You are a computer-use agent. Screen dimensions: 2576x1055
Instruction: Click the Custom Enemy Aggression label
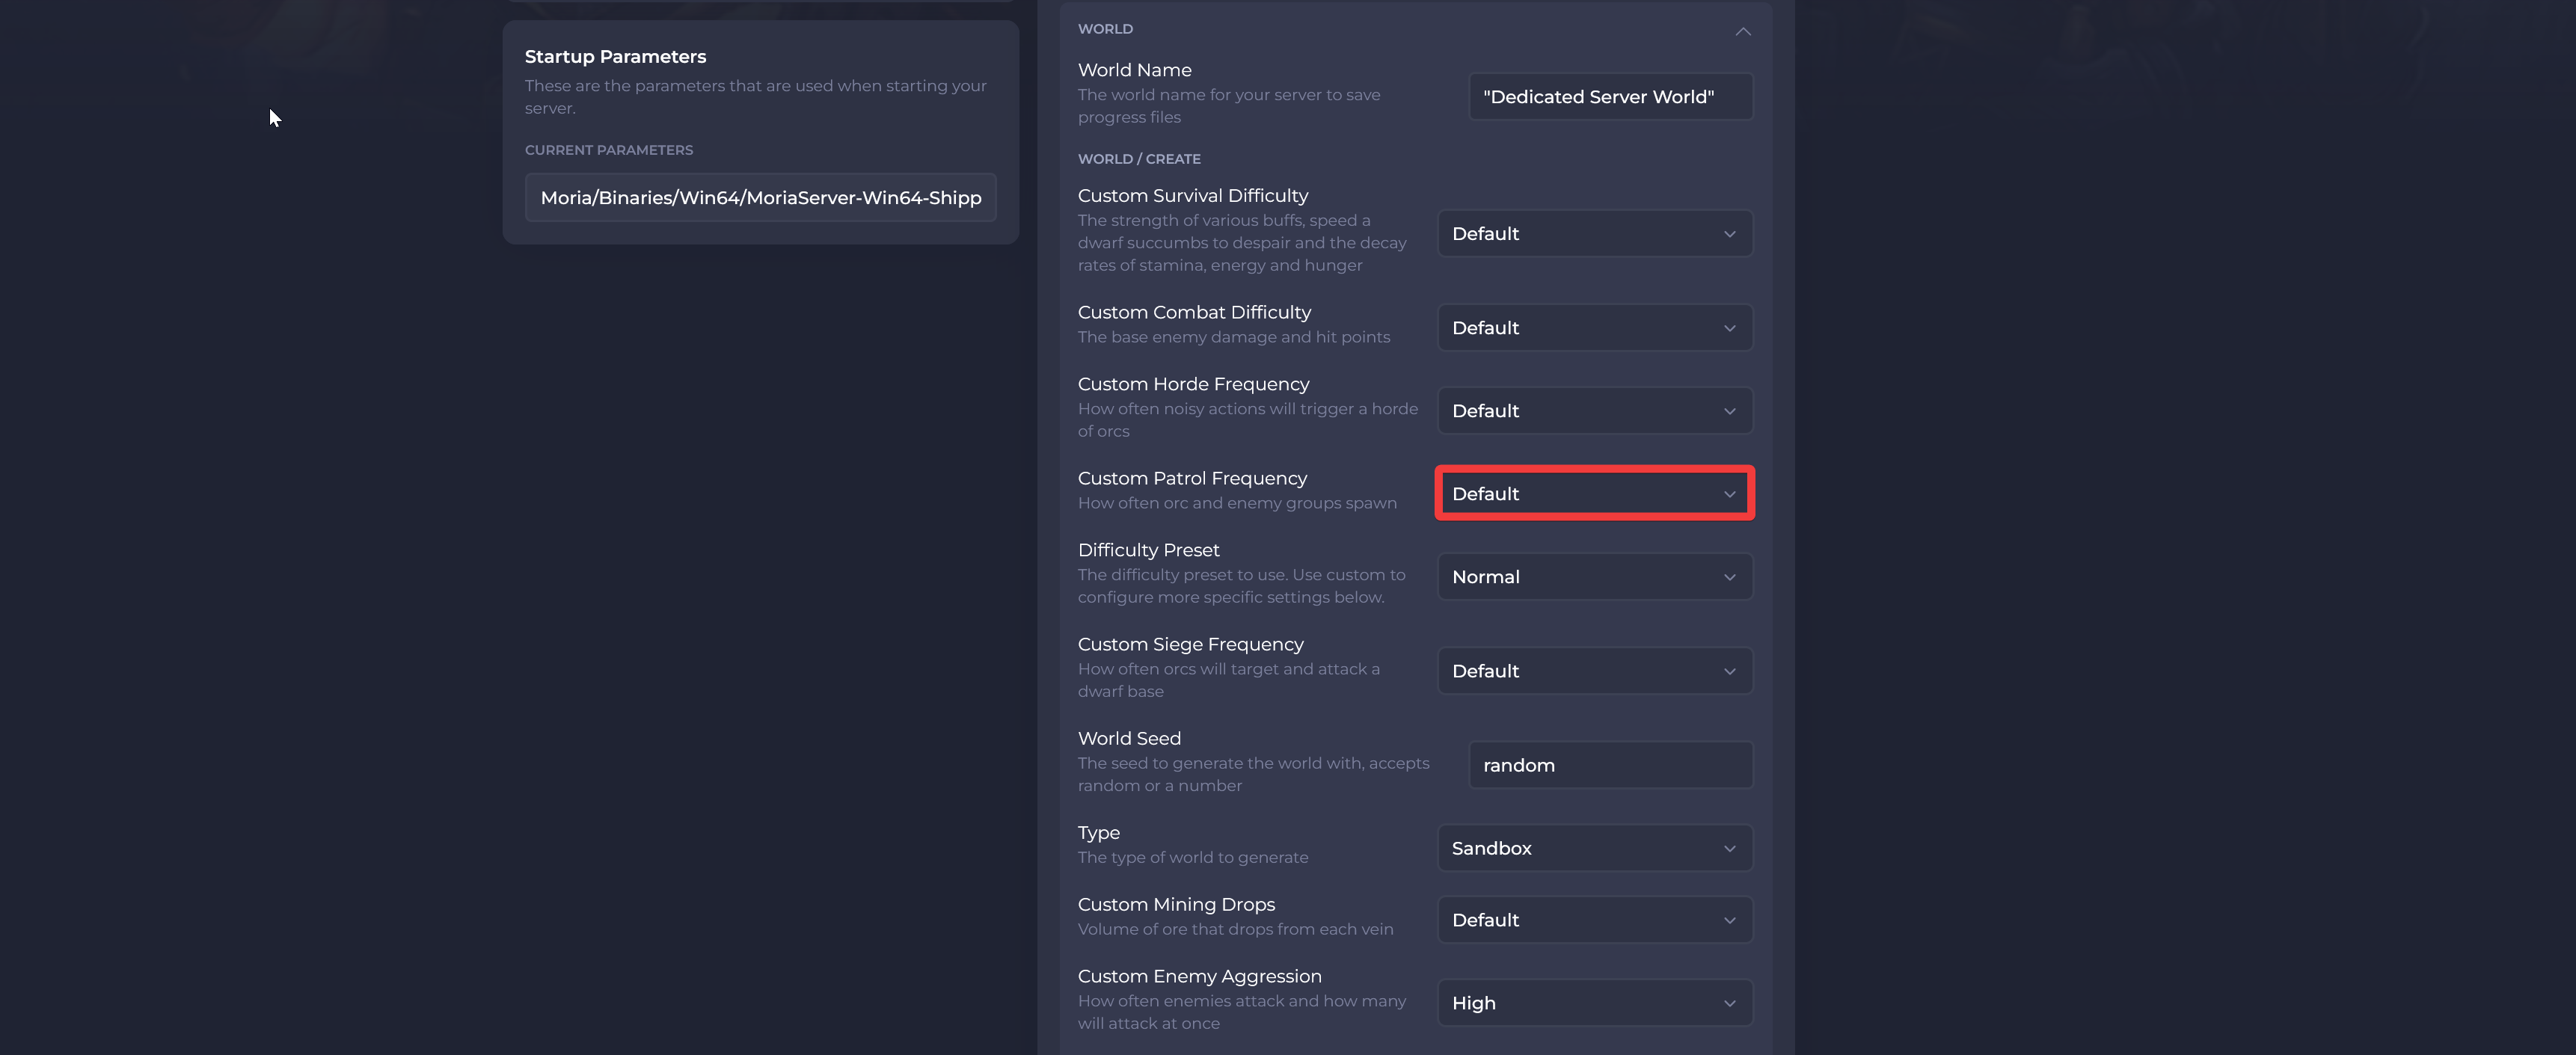click(x=1199, y=977)
